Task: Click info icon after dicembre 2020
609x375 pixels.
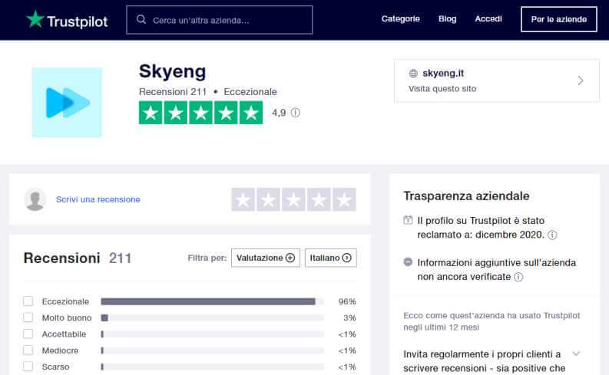Action: click(x=552, y=235)
